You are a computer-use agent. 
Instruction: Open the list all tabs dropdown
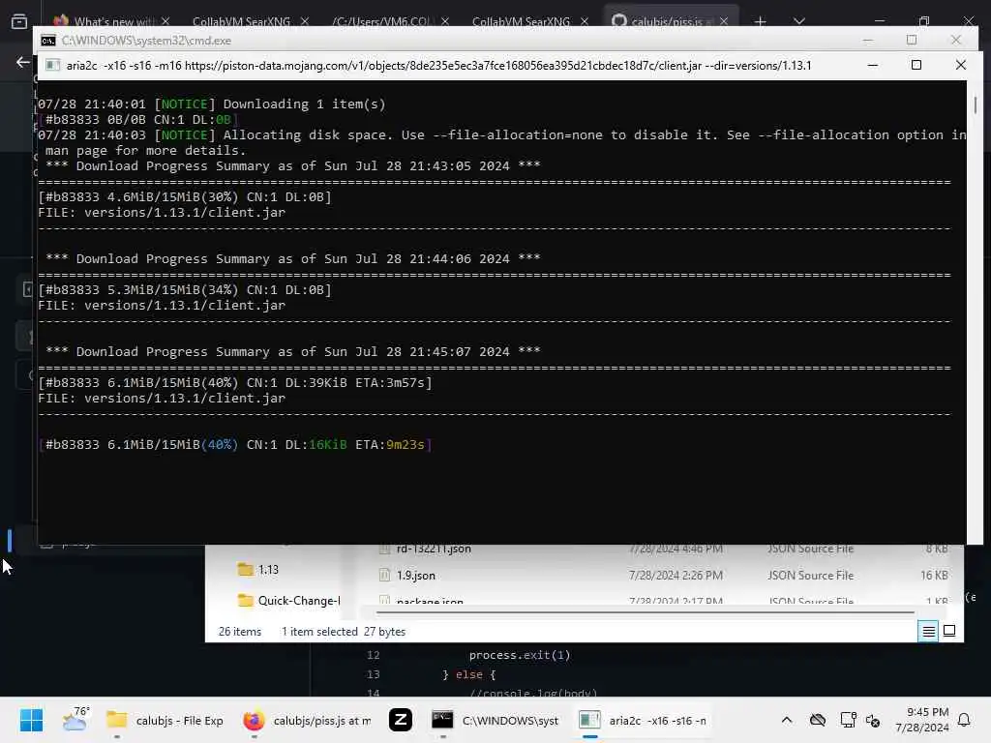click(x=798, y=21)
